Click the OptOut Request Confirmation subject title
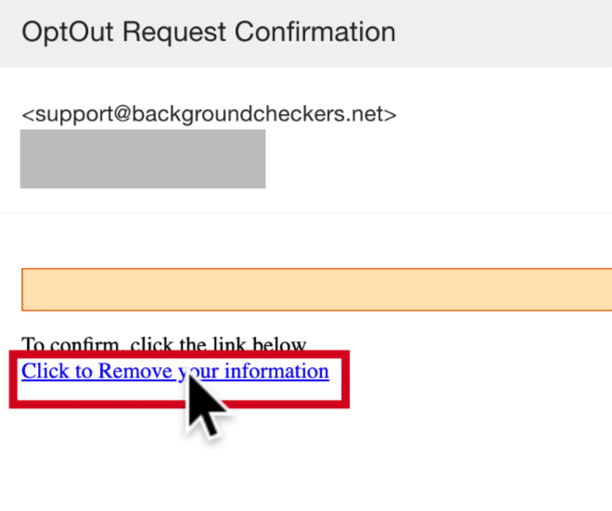 click(x=209, y=32)
